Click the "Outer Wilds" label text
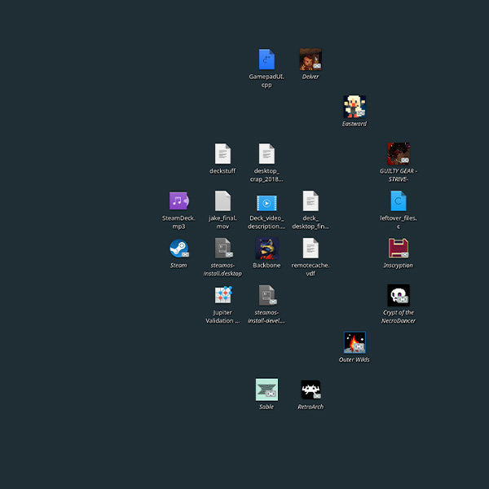The image size is (489, 489). [x=355, y=359]
